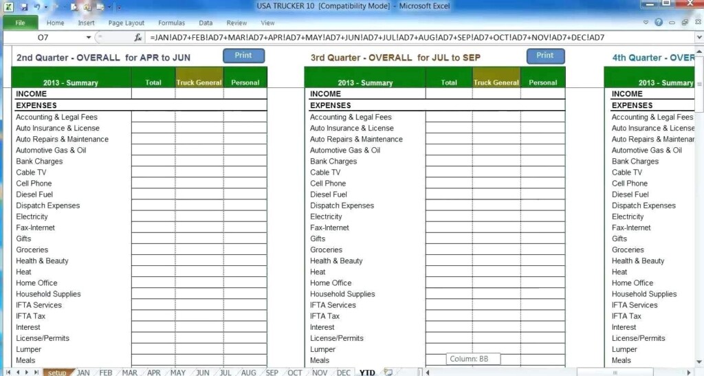Switch to the JAN sheet tab
Viewport: 704px width, 376px height.
83,373
